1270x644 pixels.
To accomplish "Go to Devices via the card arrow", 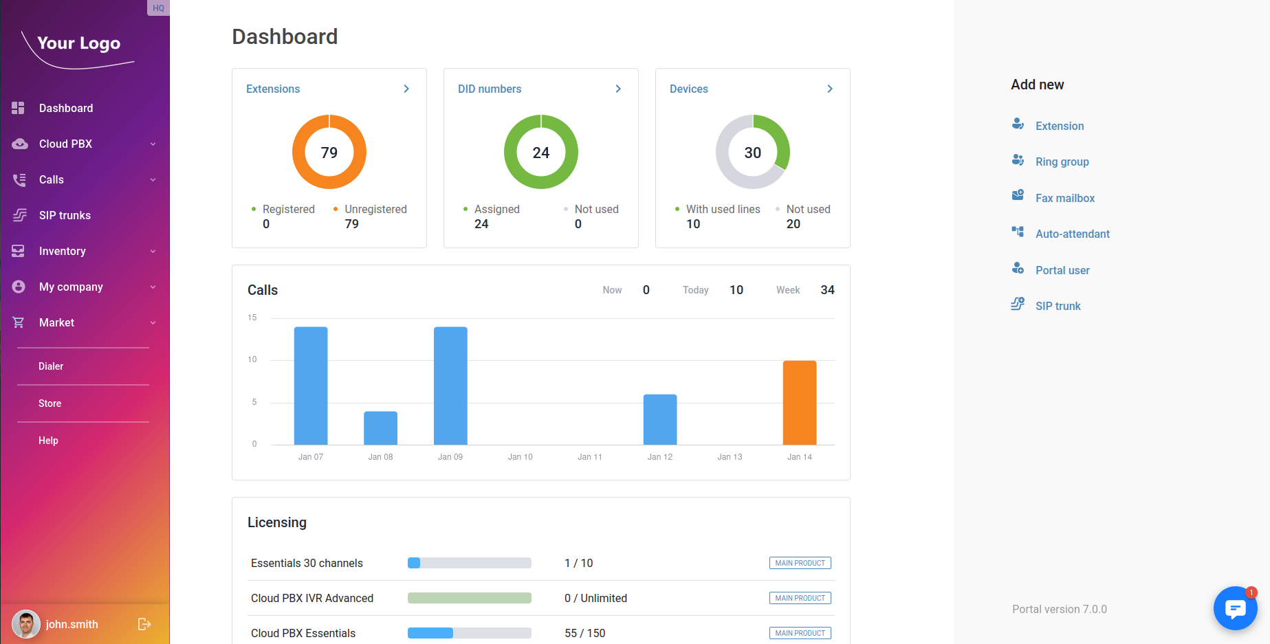I will [x=830, y=89].
